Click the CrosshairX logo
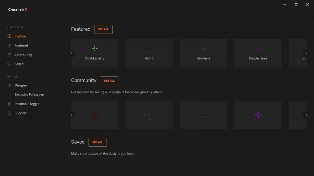 pos(18,9)
